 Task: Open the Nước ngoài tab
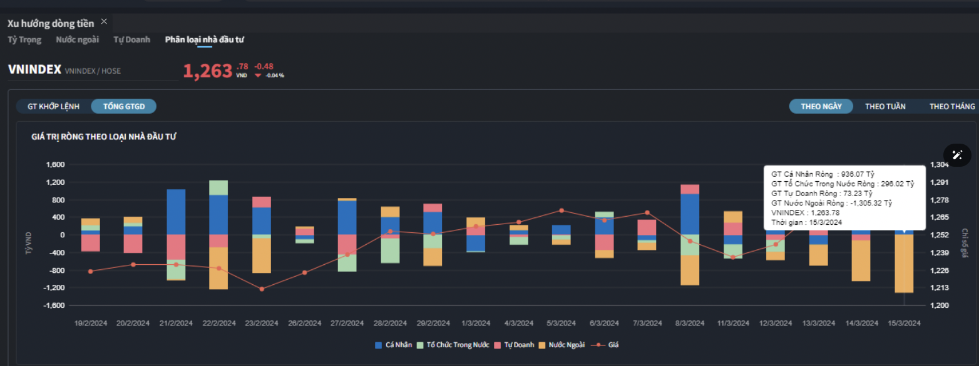[77, 39]
